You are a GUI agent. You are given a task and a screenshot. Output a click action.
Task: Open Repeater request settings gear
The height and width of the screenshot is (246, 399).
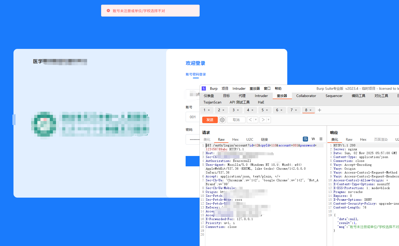pyautogui.click(x=222, y=120)
